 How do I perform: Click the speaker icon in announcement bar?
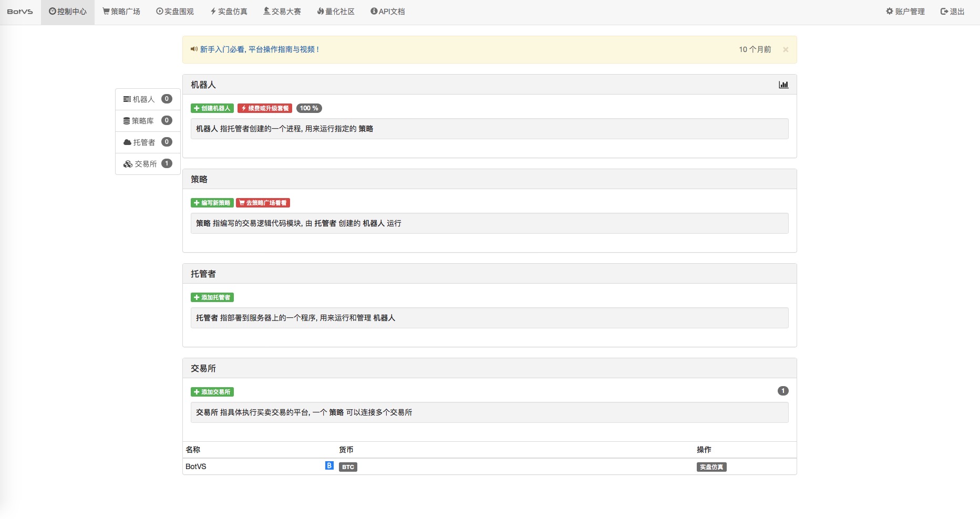tap(194, 49)
